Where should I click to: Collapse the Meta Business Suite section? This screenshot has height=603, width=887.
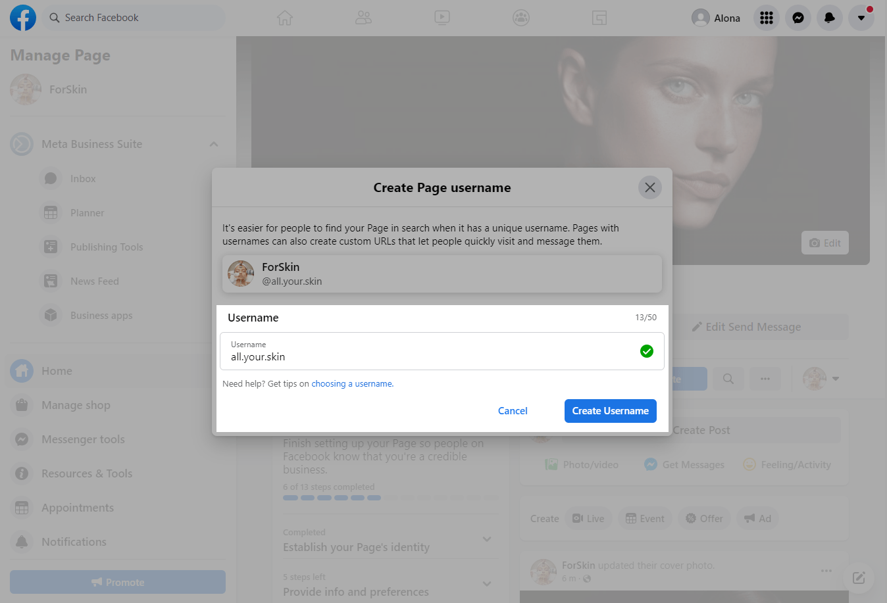click(x=214, y=144)
